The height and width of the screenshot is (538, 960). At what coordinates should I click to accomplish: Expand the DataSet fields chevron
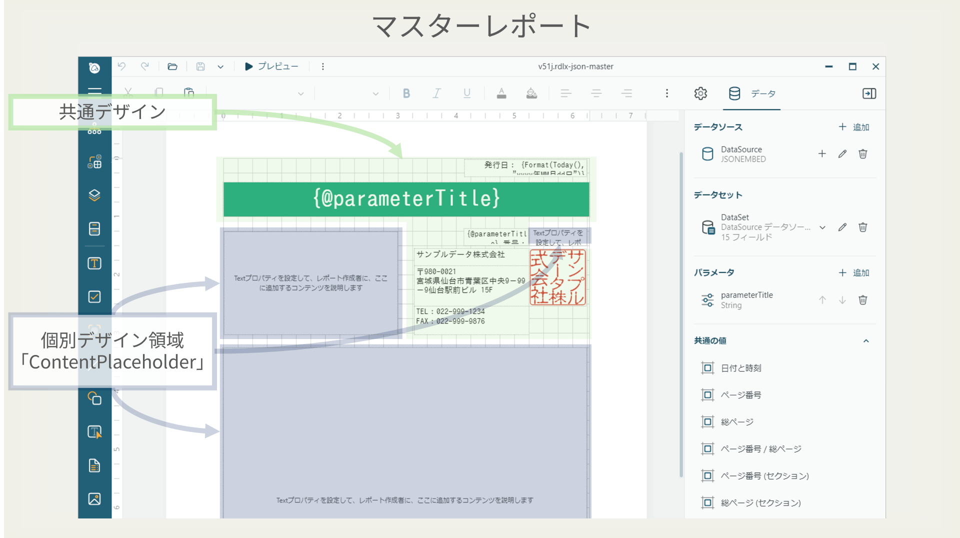point(822,227)
